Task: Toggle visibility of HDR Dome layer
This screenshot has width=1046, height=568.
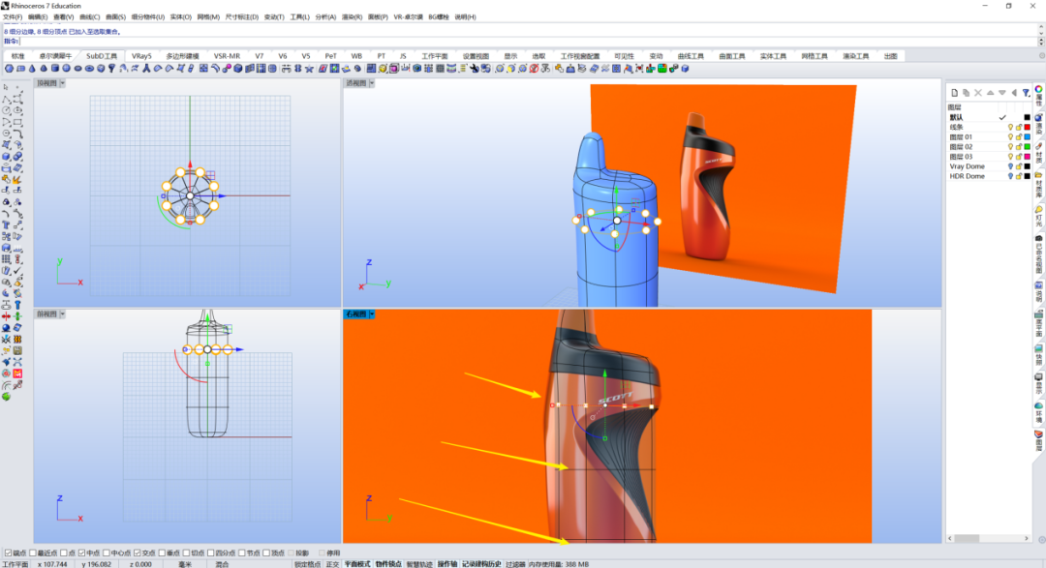Action: (x=1010, y=177)
